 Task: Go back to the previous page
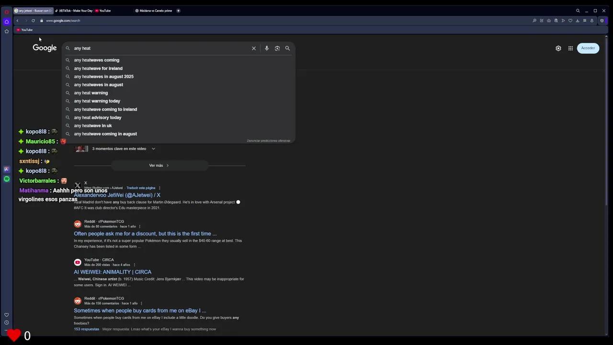click(17, 21)
